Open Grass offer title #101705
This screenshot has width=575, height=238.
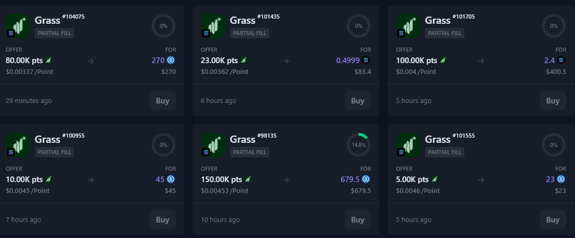pyautogui.click(x=437, y=21)
